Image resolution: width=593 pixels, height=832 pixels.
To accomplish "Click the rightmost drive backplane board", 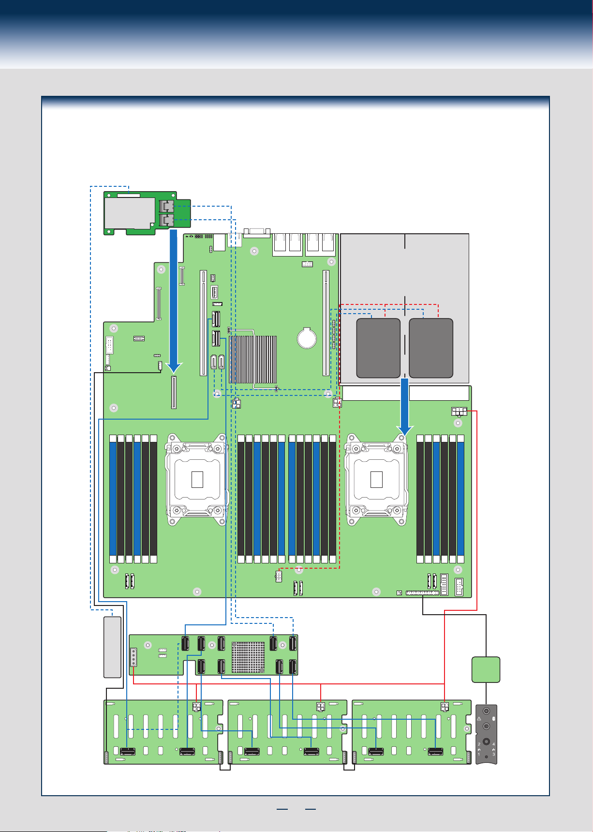I will (x=412, y=732).
